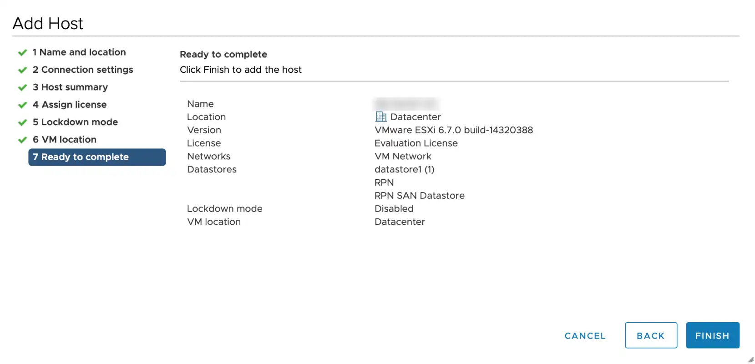The height and width of the screenshot is (364, 755).
Task: Select step 4 Assign license
Action: click(x=70, y=105)
